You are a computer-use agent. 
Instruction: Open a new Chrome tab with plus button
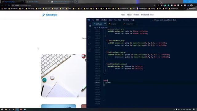coord(77,2)
